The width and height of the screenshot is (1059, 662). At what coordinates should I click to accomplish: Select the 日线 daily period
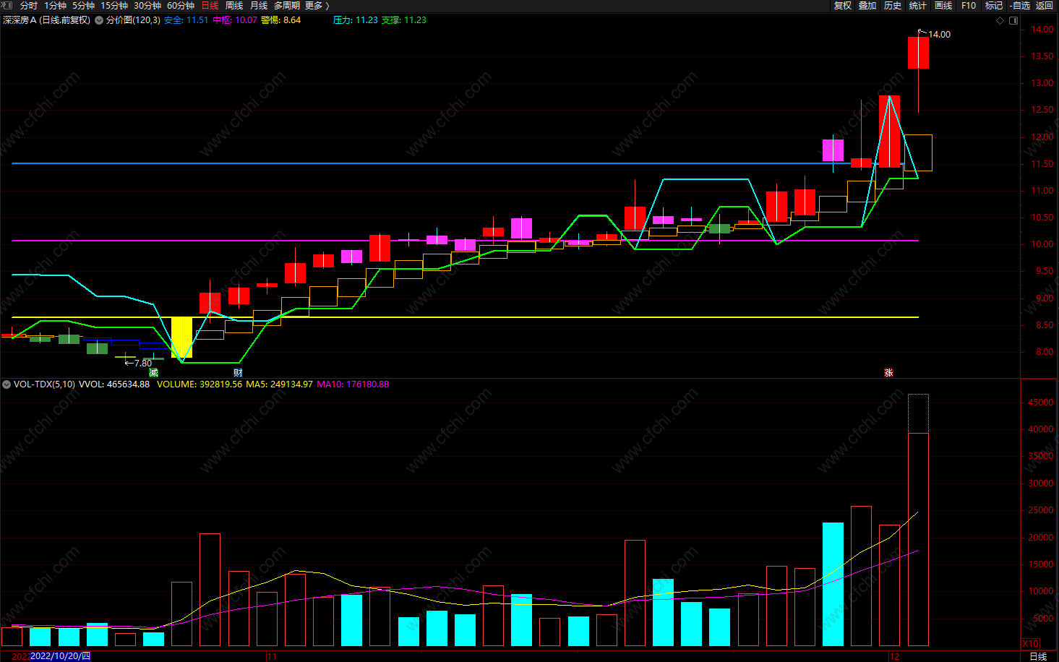click(x=210, y=5)
